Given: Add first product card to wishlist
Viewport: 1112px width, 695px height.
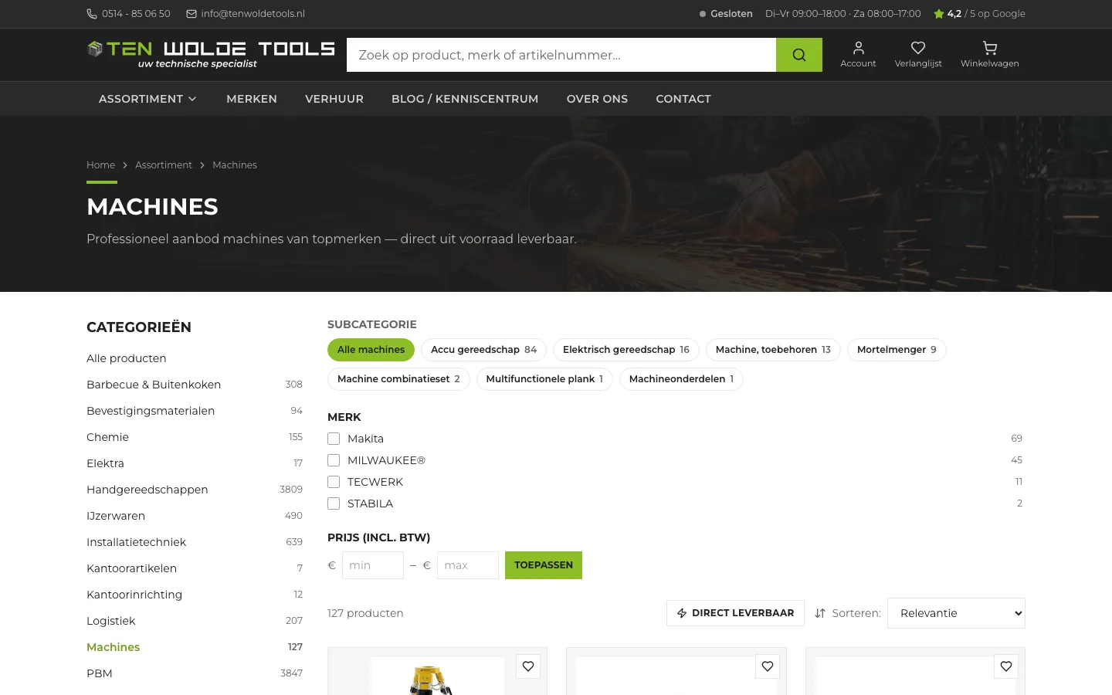Looking at the screenshot, I should [x=528, y=666].
